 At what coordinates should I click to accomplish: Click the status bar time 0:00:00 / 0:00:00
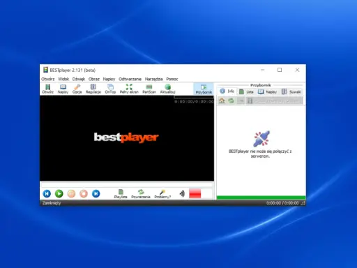pos(282,203)
